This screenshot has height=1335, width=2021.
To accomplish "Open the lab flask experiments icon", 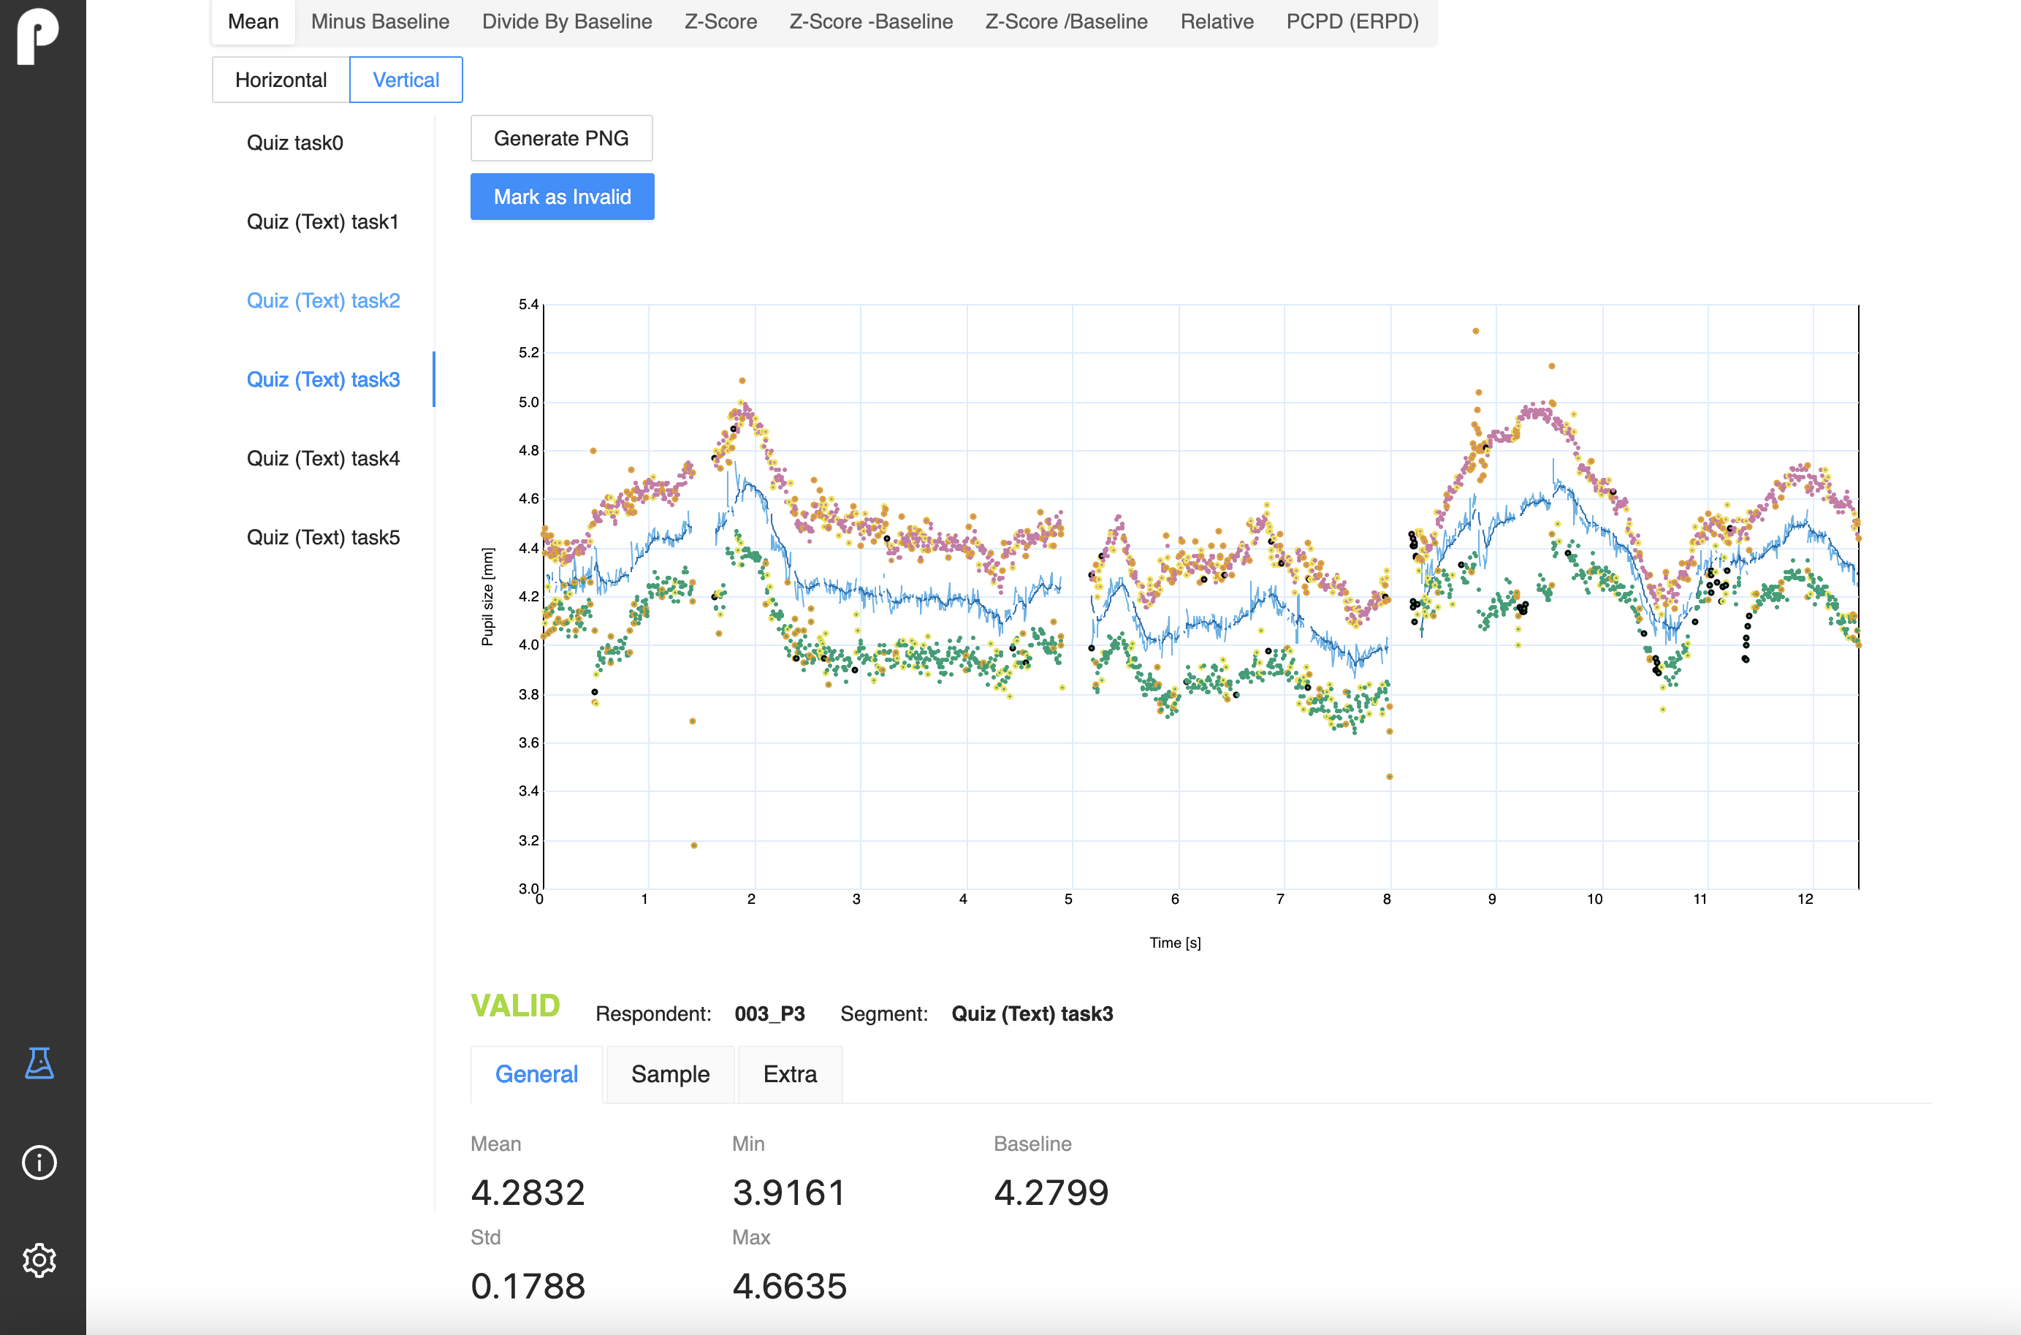I will (x=39, y=1062).
